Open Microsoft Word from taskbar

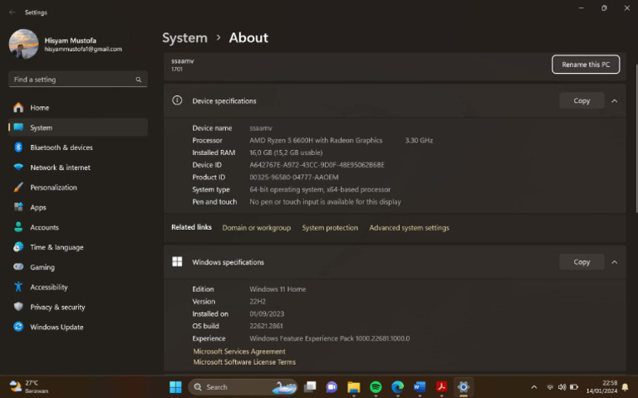coord(420,387)
